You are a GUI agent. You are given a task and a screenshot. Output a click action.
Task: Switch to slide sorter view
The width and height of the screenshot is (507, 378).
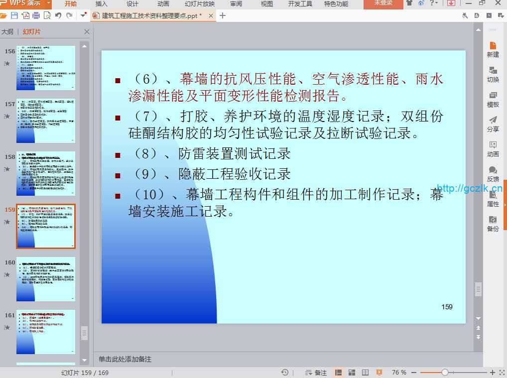352,373
